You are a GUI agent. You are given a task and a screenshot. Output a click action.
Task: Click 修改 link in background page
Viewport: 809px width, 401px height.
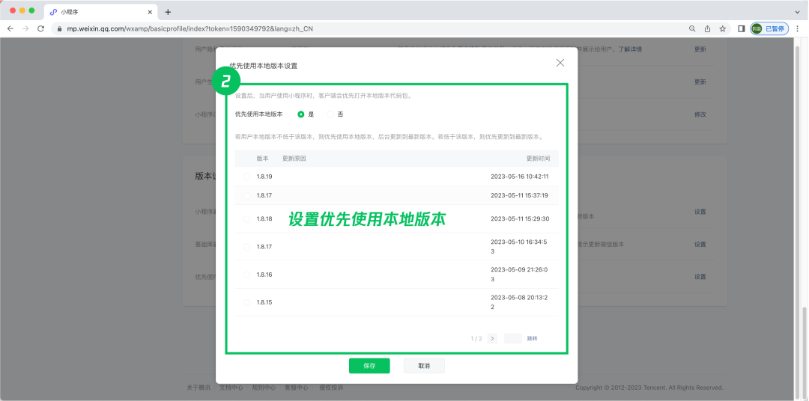click(700, 114)
